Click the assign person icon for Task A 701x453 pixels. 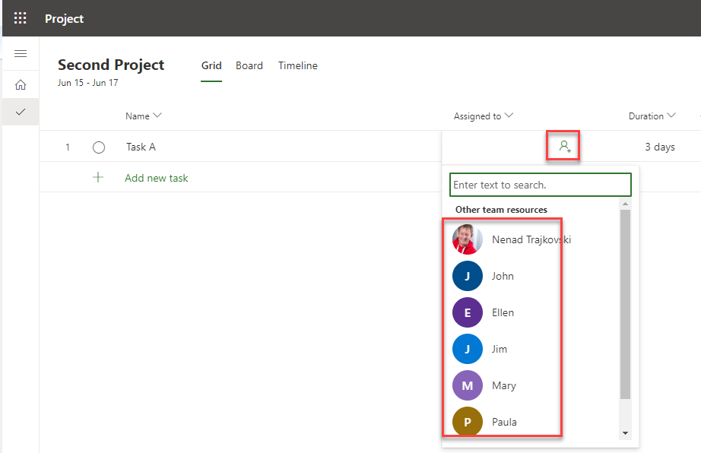[x=564, y=146]
